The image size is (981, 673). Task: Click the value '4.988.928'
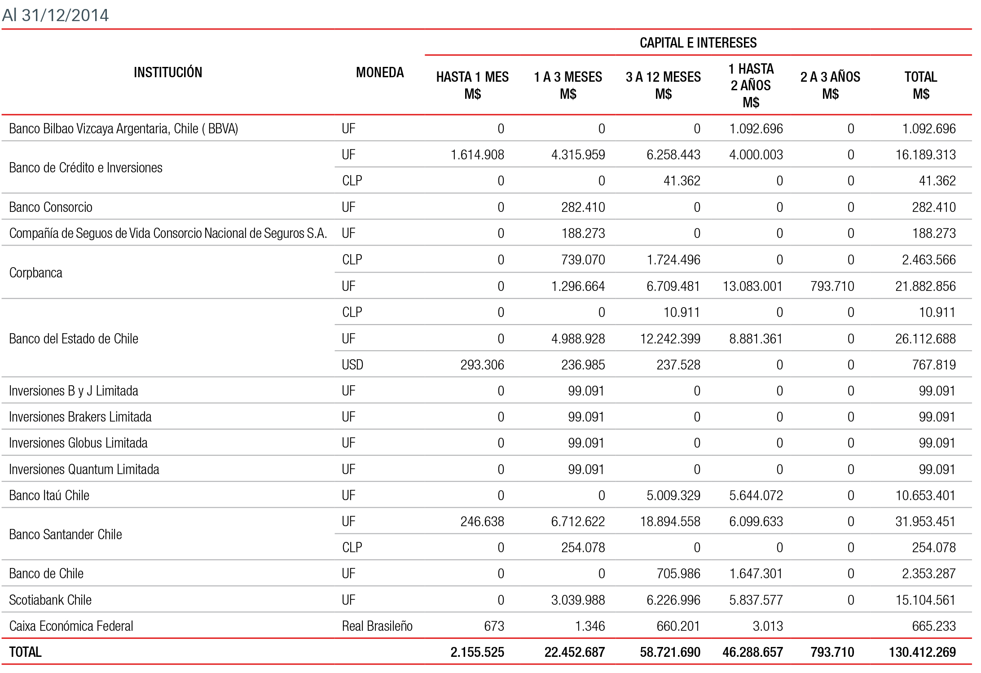[578, 339]
